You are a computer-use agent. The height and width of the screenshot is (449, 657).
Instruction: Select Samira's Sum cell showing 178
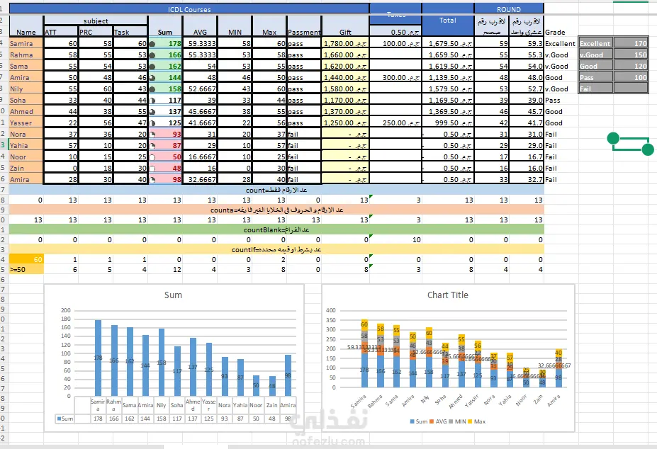tap(166, 43)
